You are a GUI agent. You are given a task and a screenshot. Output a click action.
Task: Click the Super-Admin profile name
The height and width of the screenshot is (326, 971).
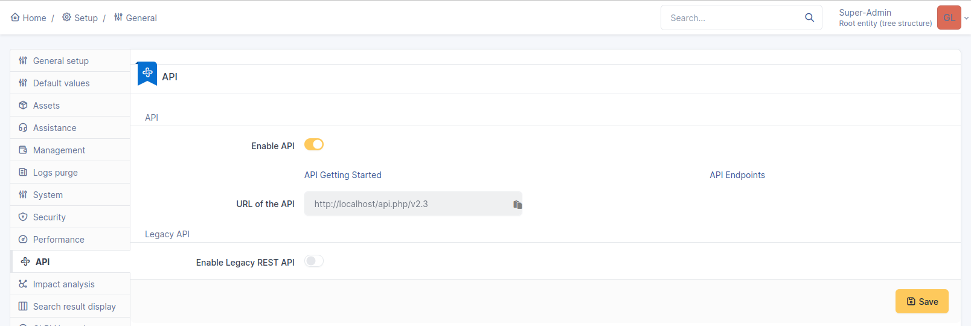865,12
